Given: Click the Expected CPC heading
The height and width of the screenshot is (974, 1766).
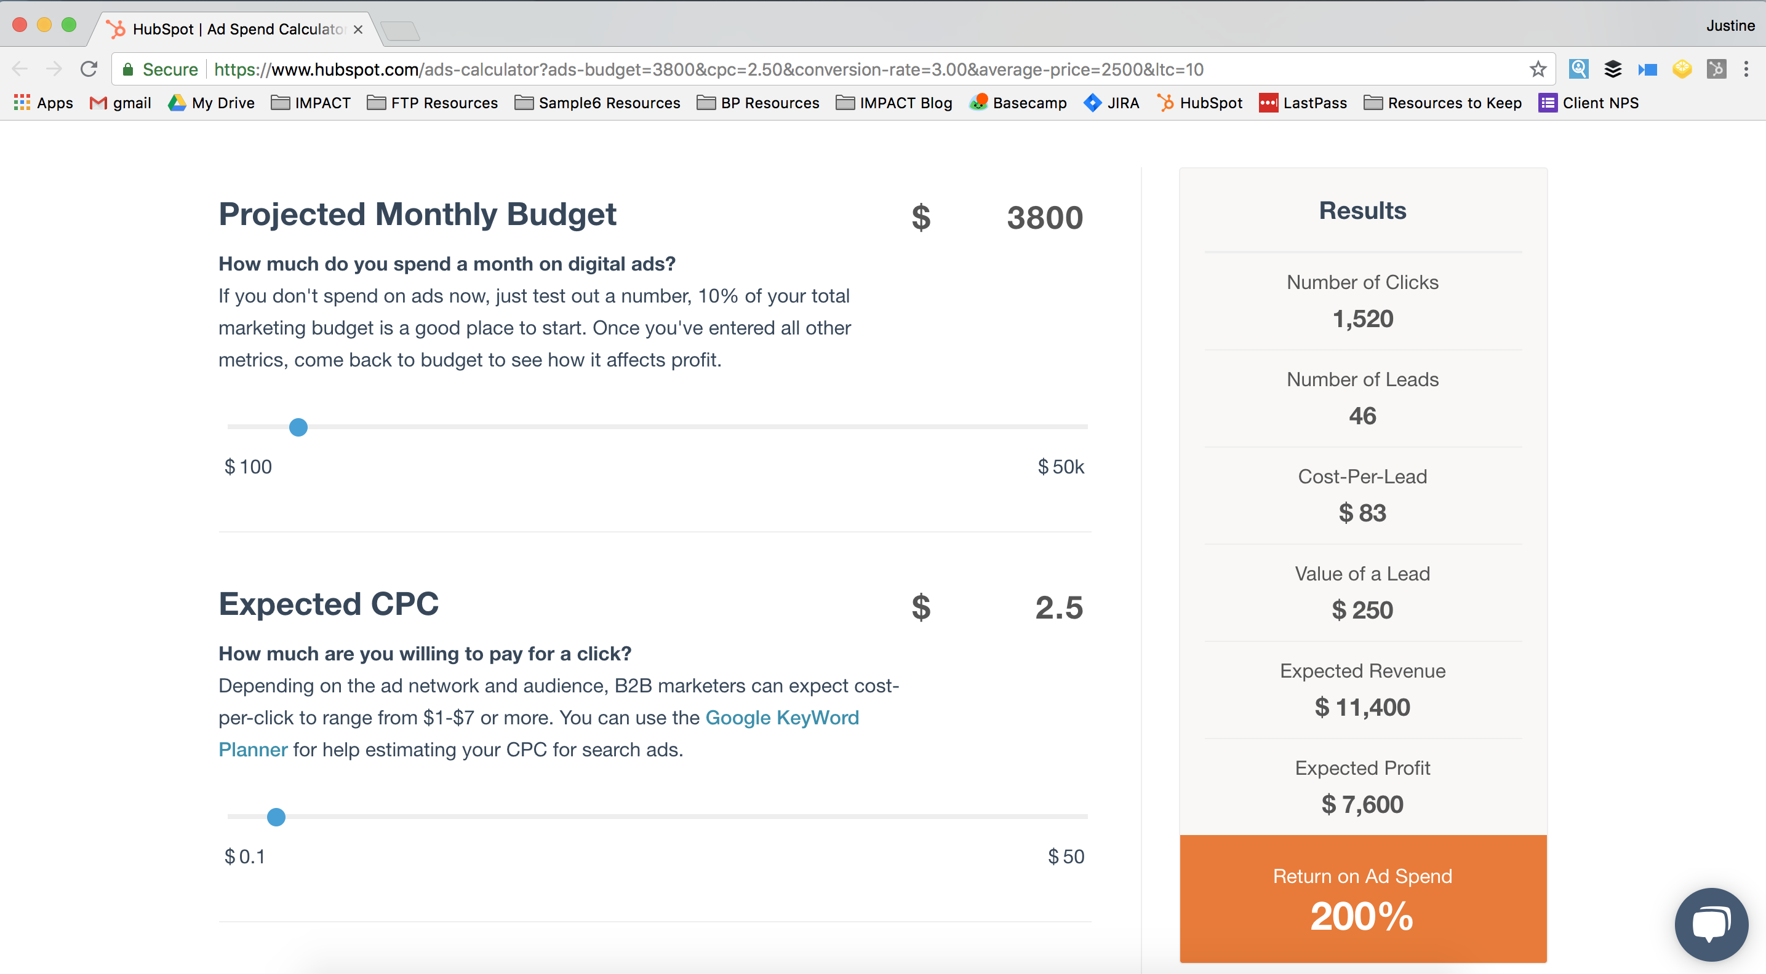Looking at the screenshot, I should pos(329,604).
